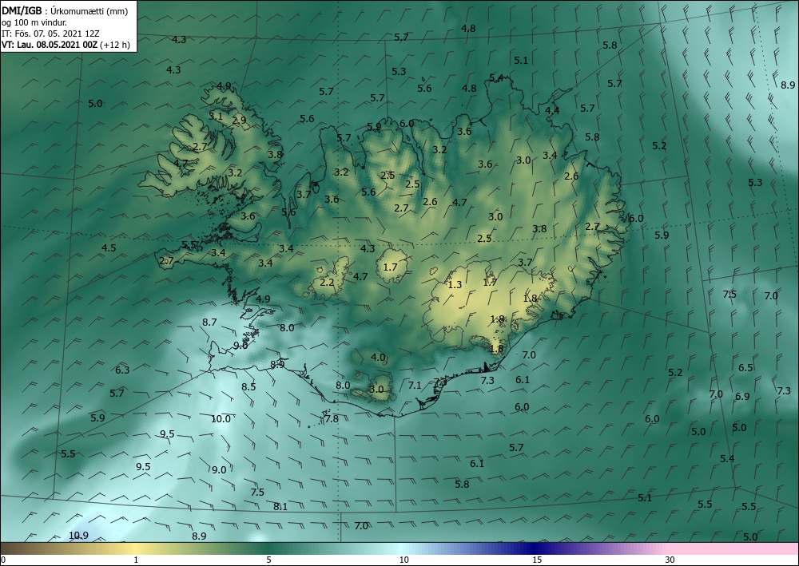
Task: Click the 1.3 value on the glacier
Action: pos(455,285)
